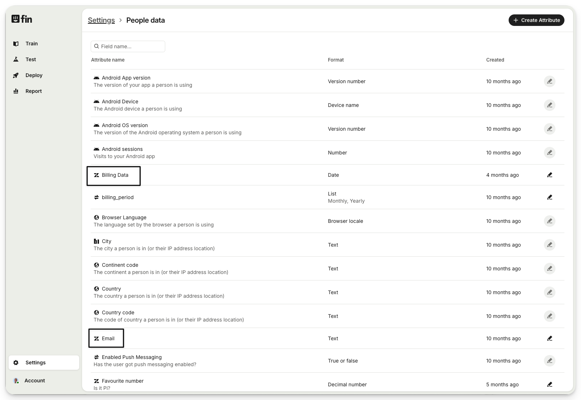Screen dimensions: 581x400
Task: Select Settings in the sidebar
Action: coord(35,363)
